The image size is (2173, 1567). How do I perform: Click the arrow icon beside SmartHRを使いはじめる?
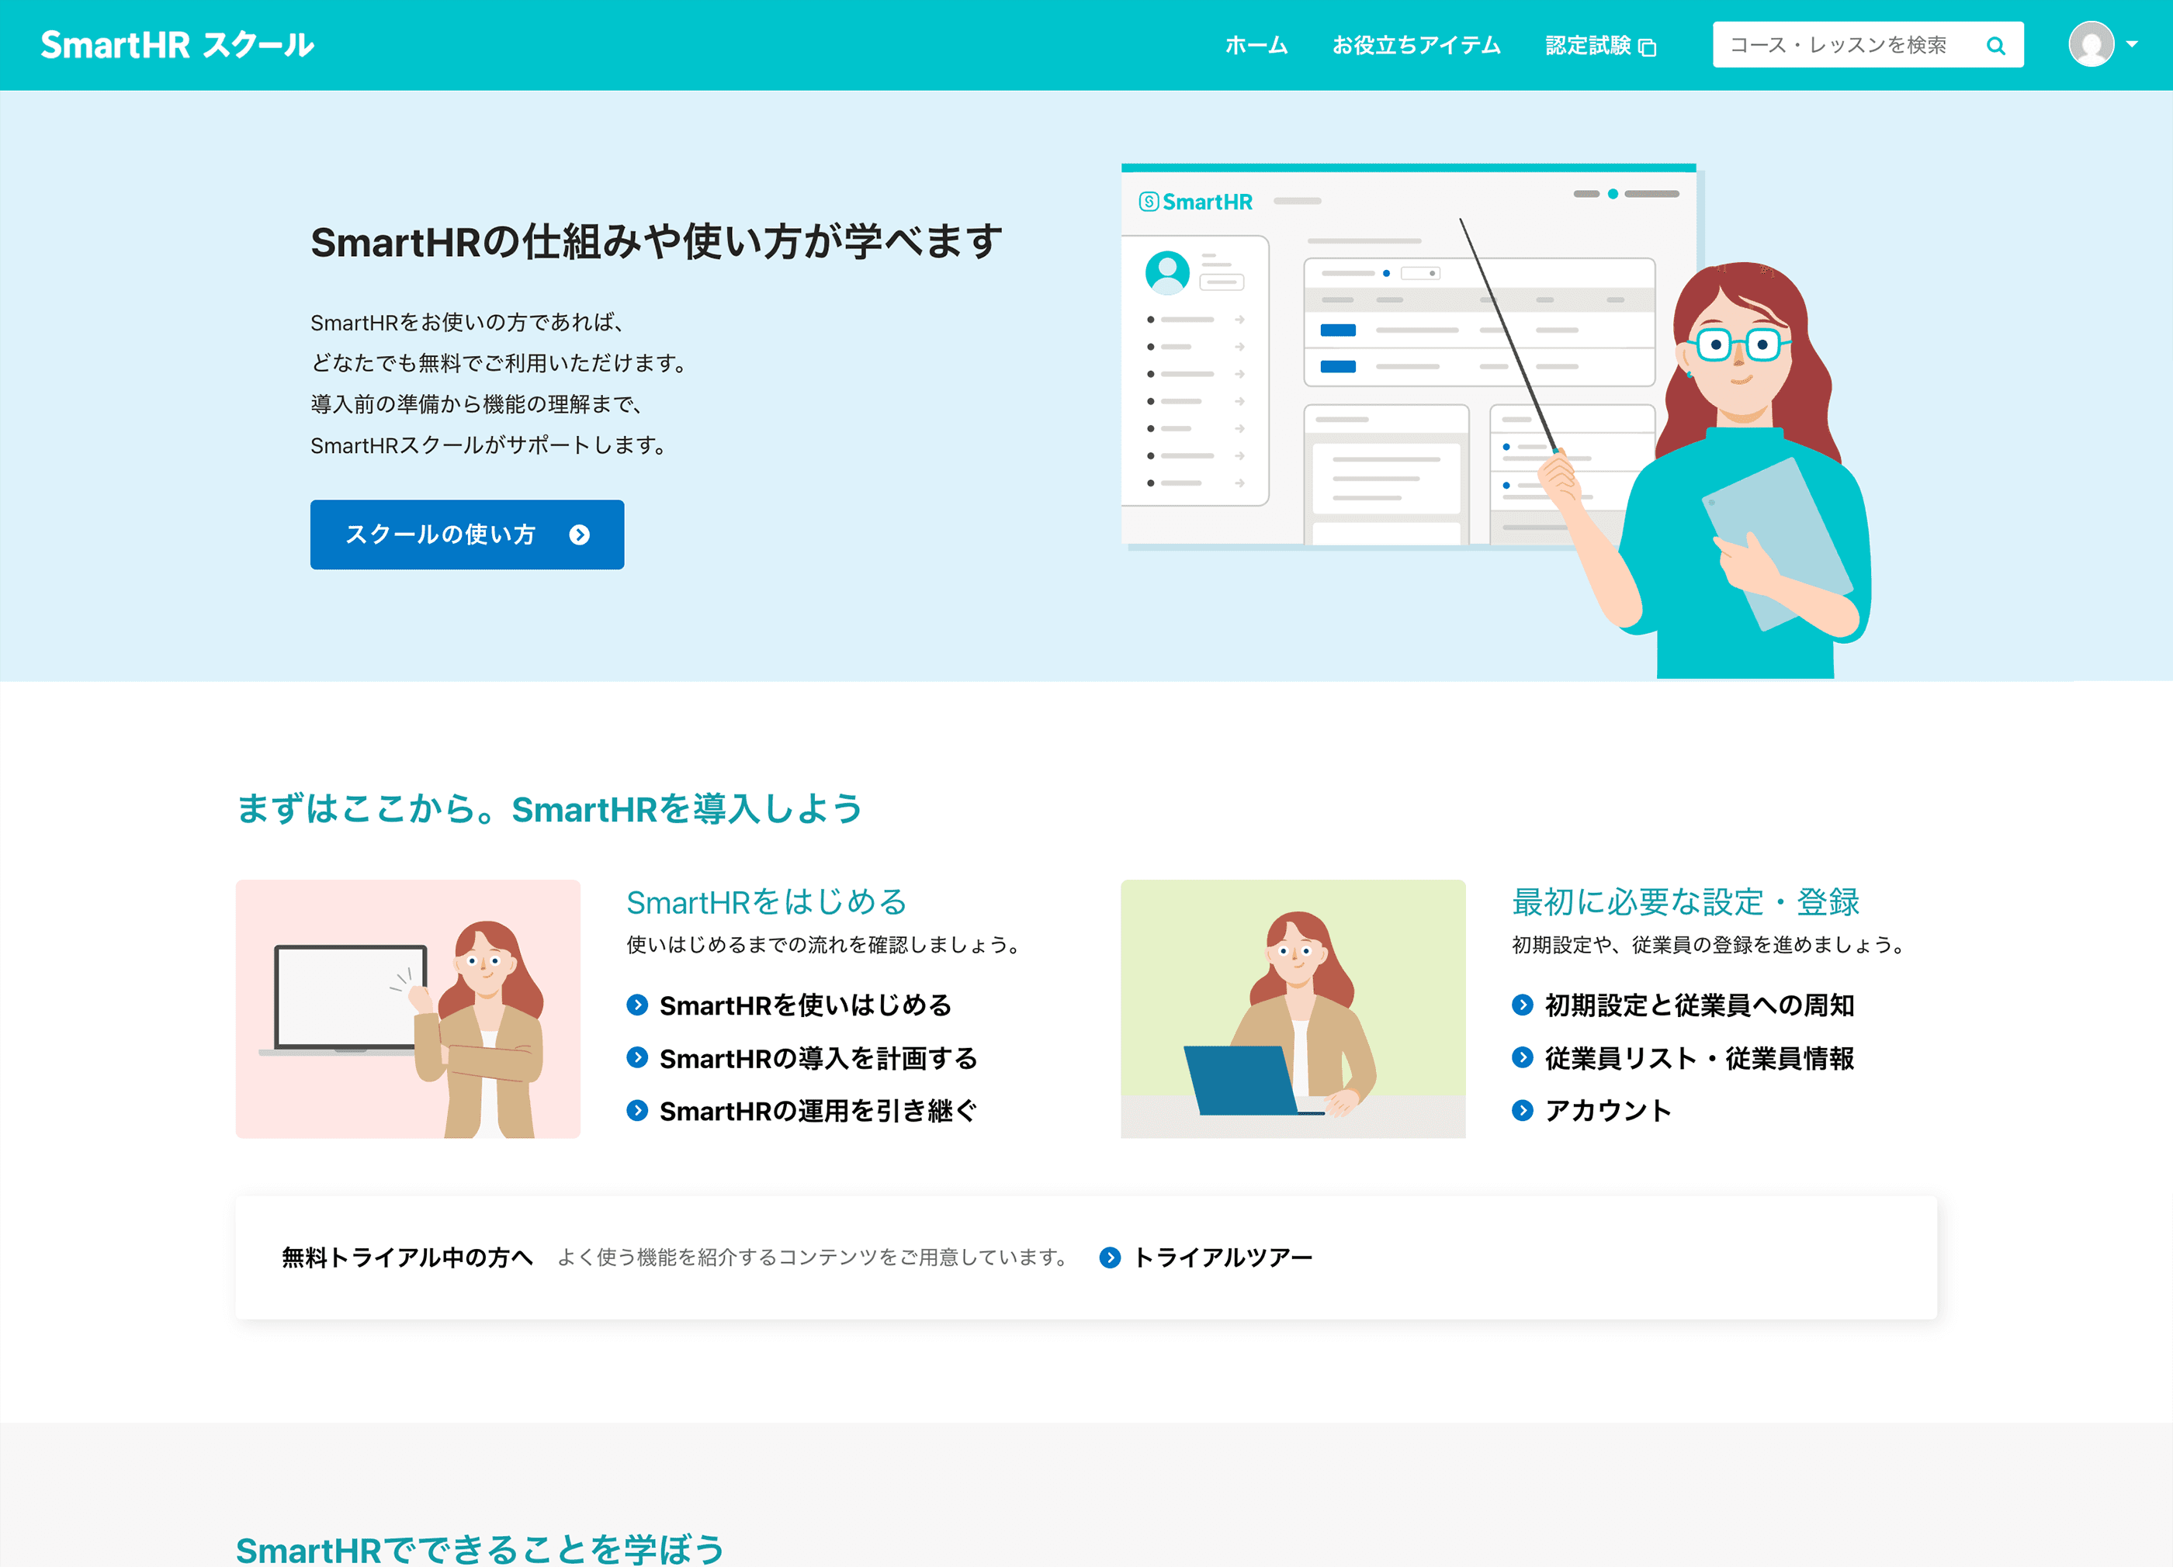pyautogui.click(x=637, y=1005)
